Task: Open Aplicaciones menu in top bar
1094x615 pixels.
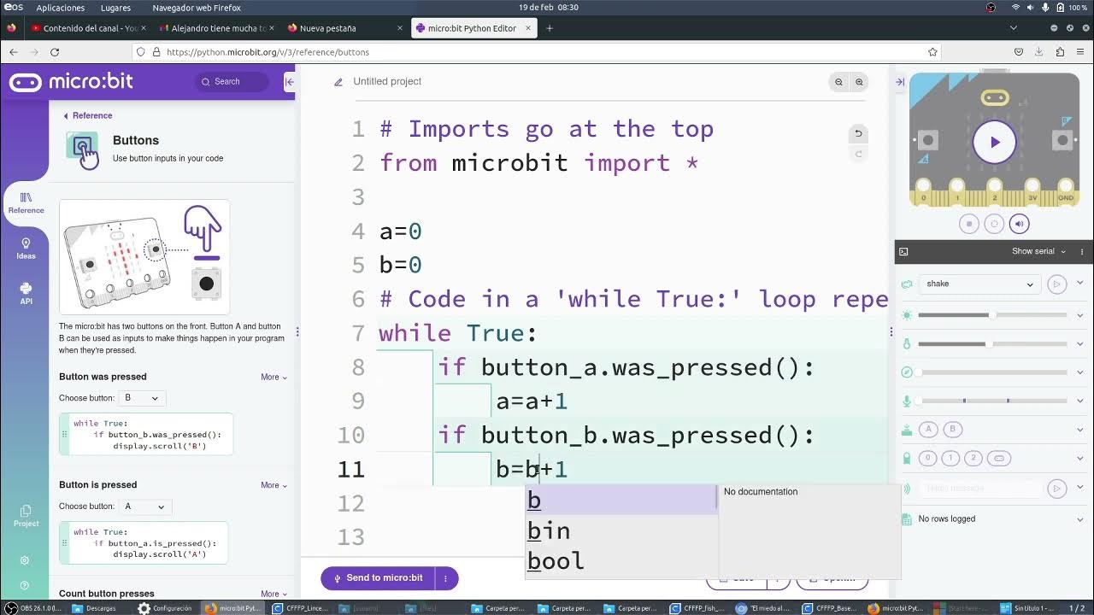Action: [61, 8]
